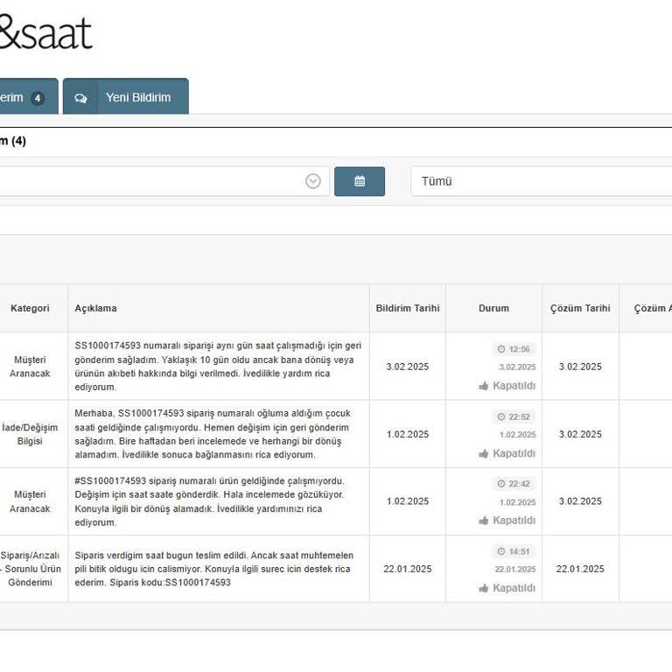
Task: Click the Çözüm Tarihi column header
Action: pyautogui.click(x=580, y=308)
